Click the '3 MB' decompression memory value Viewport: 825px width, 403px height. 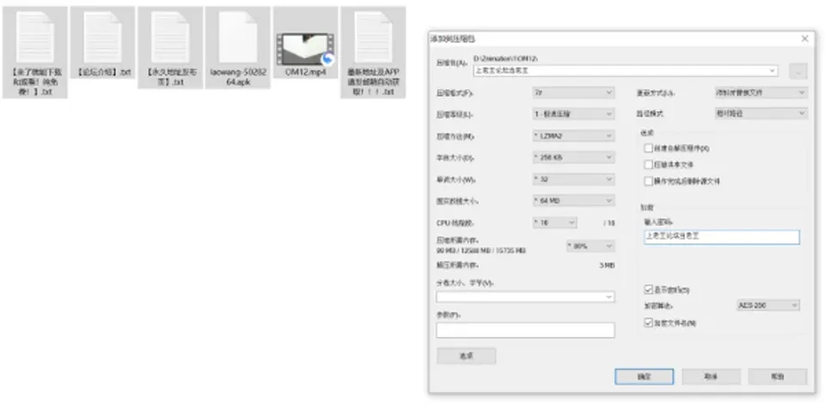tap(607, 266)
